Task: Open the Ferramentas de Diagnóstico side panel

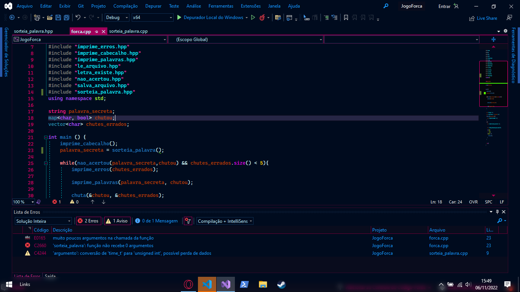Action: [x=513, y=55]
